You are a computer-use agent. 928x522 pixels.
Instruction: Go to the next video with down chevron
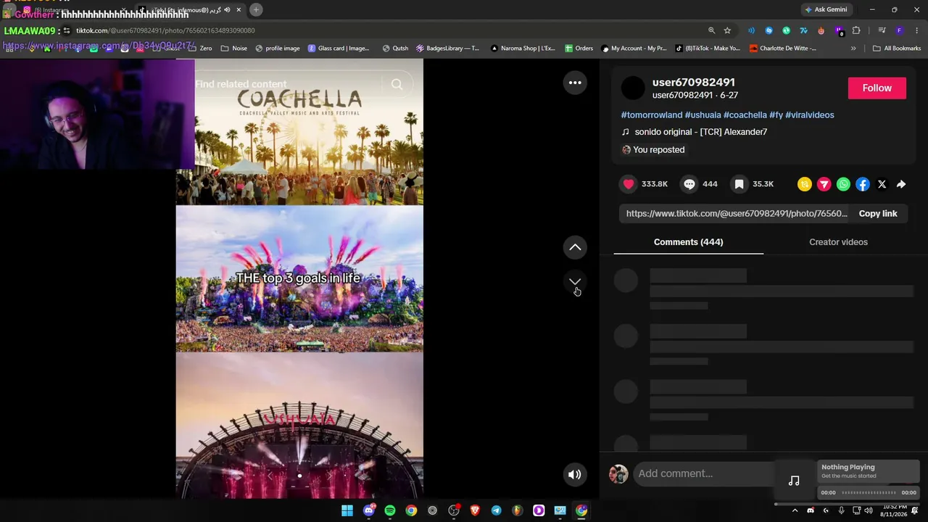pyautogui.click(x=575, y=281)
